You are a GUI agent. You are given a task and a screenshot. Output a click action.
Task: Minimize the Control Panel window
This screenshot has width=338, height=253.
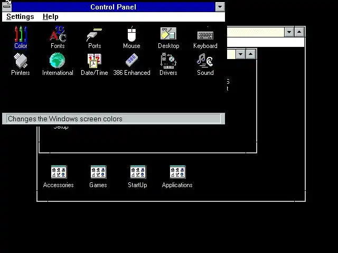[x=220, y=7]
